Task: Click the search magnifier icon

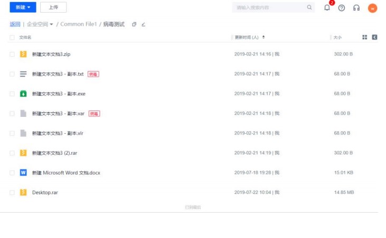Action: coord(309,7)
